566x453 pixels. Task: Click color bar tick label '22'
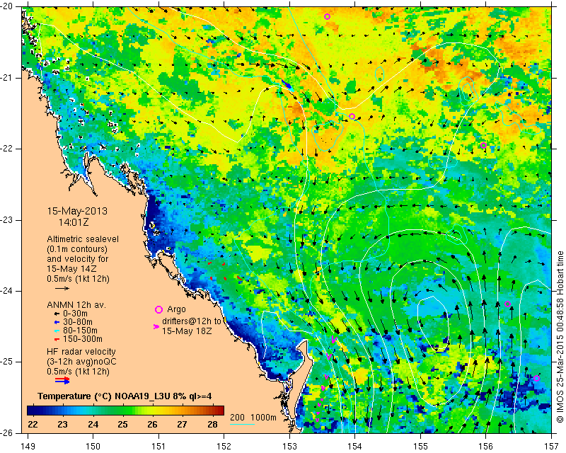click(33, 424)
